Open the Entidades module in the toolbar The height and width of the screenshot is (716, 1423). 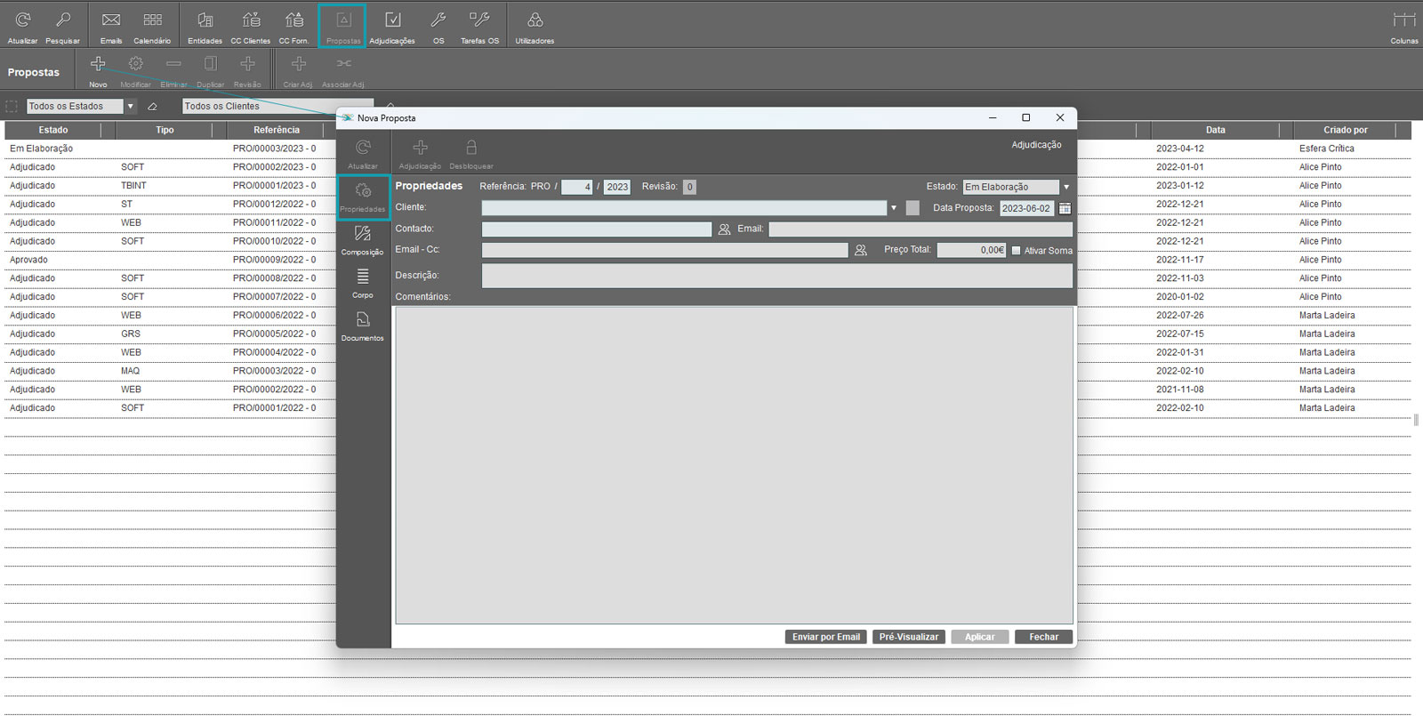coord(205,26)
